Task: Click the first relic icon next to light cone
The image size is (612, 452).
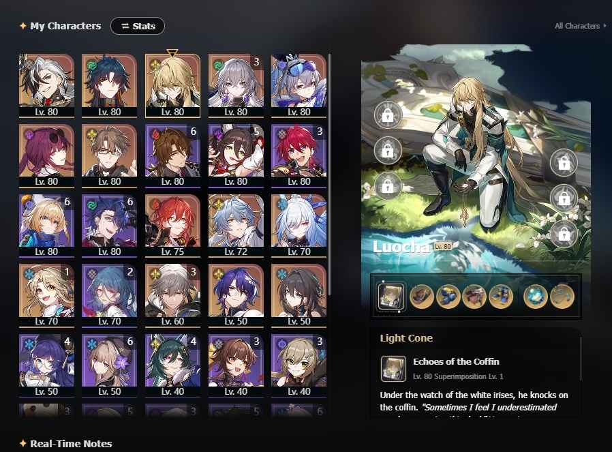Action: [422, 297]
